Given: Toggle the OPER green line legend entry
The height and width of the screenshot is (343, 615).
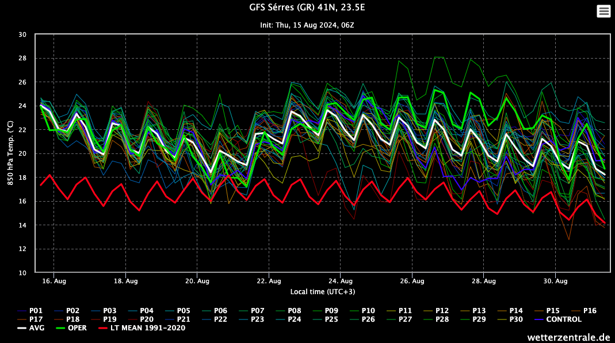Looking at the screenshot, I should (71, 327).
